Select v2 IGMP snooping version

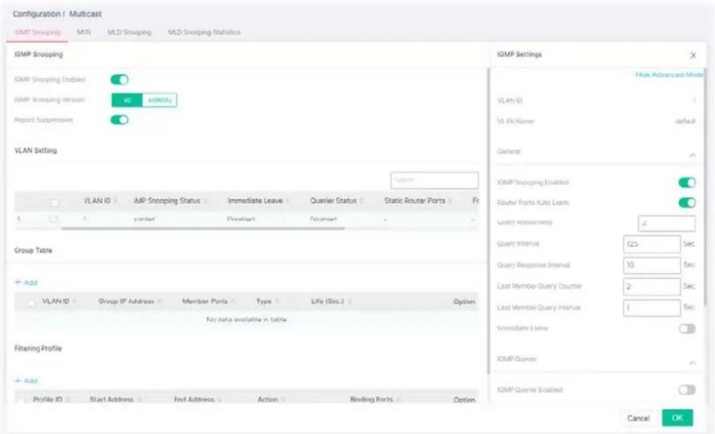point(127,100)
